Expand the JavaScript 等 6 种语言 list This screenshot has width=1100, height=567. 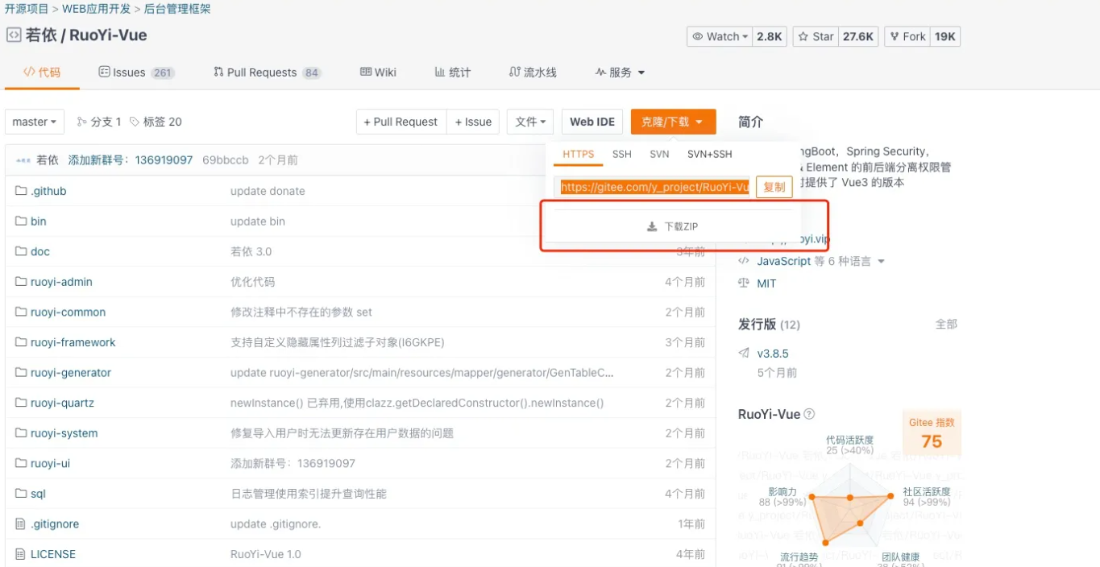[820, 262]
